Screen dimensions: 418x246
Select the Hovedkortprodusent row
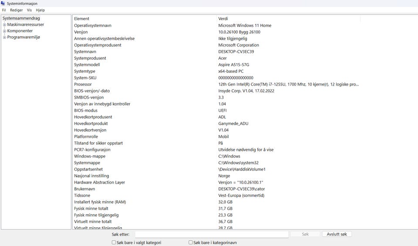[x=93, y=117]
